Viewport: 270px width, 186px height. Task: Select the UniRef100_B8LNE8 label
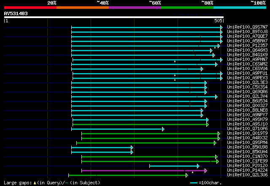pyautogui.click(x=247, y=110)
